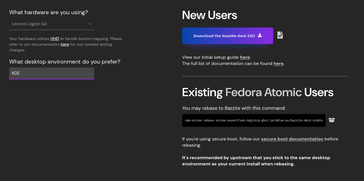Screen dimensions: 364x181
Task: Click the download arrow icon inside the ISO button
Action: coord(260,35)
